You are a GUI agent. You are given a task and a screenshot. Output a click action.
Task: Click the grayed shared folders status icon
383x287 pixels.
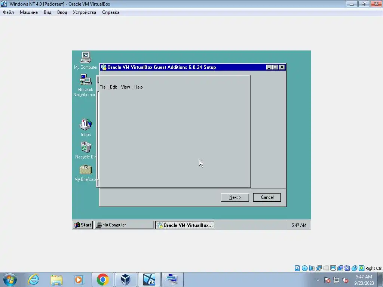click(326, 268)
